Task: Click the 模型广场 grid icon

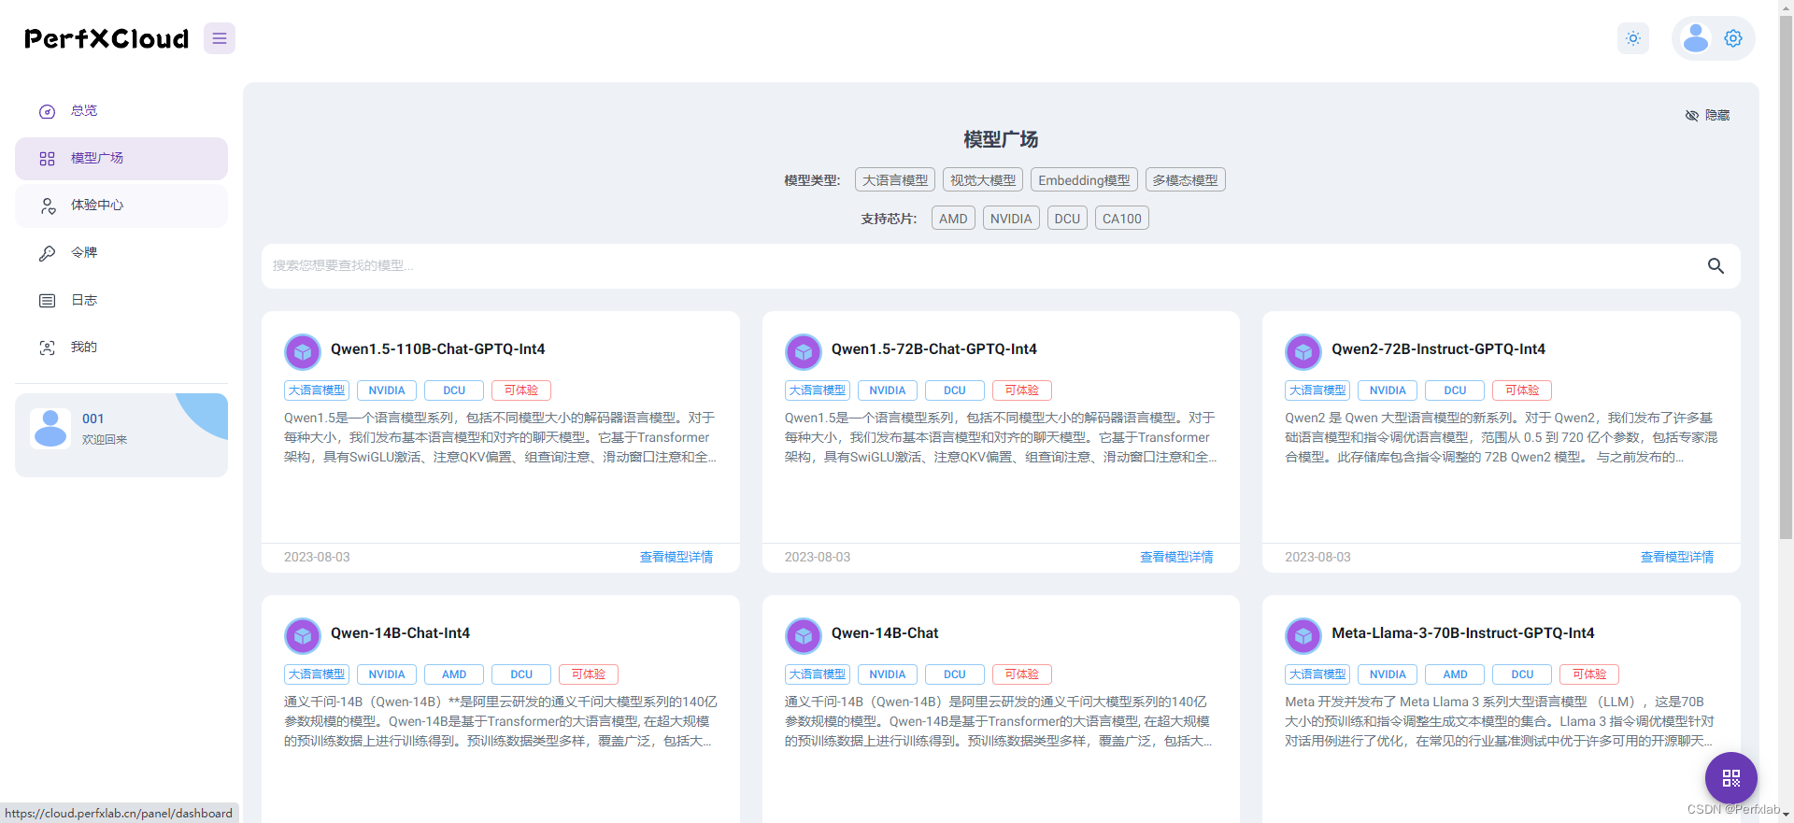Action: coord(47,159)
